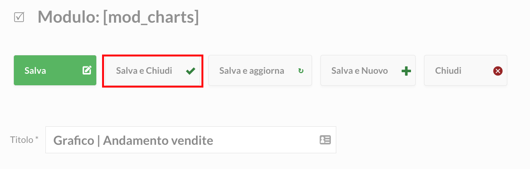Click the [mod_charts] text in heading
This screenshot has height=169, width=530.
coord(151,18)
